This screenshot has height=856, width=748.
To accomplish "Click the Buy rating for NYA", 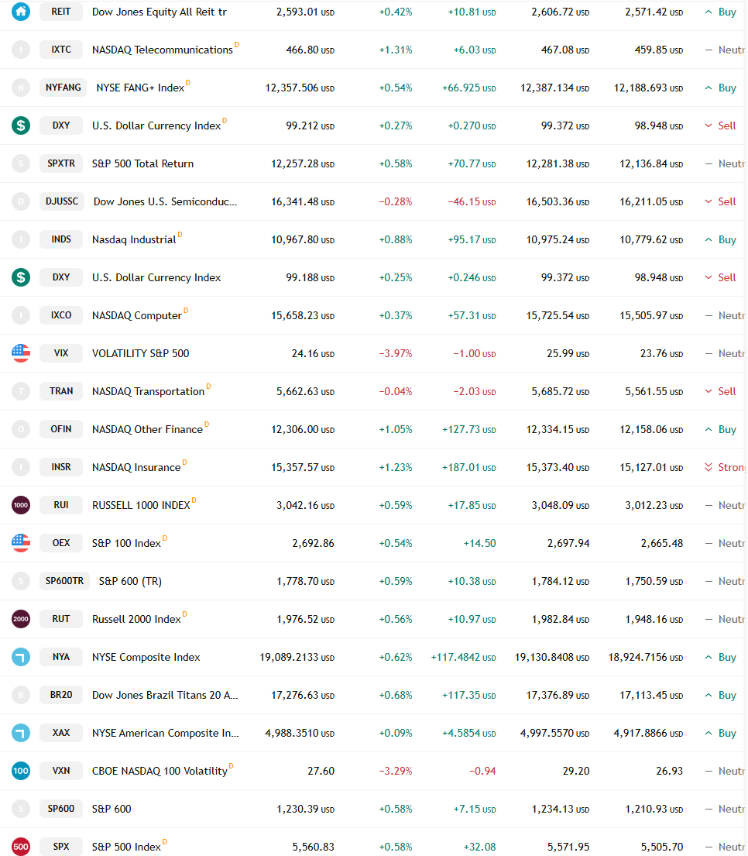I will click(721, 657).
